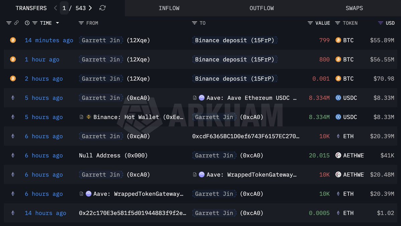Click contract document icon beside Binance Hot Wallet
This screenshot has width=401, height=226.
click(x=81, y=117)
